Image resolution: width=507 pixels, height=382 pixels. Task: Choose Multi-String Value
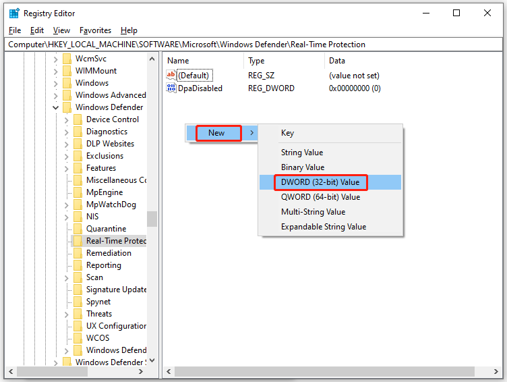[x=330, y=212]
